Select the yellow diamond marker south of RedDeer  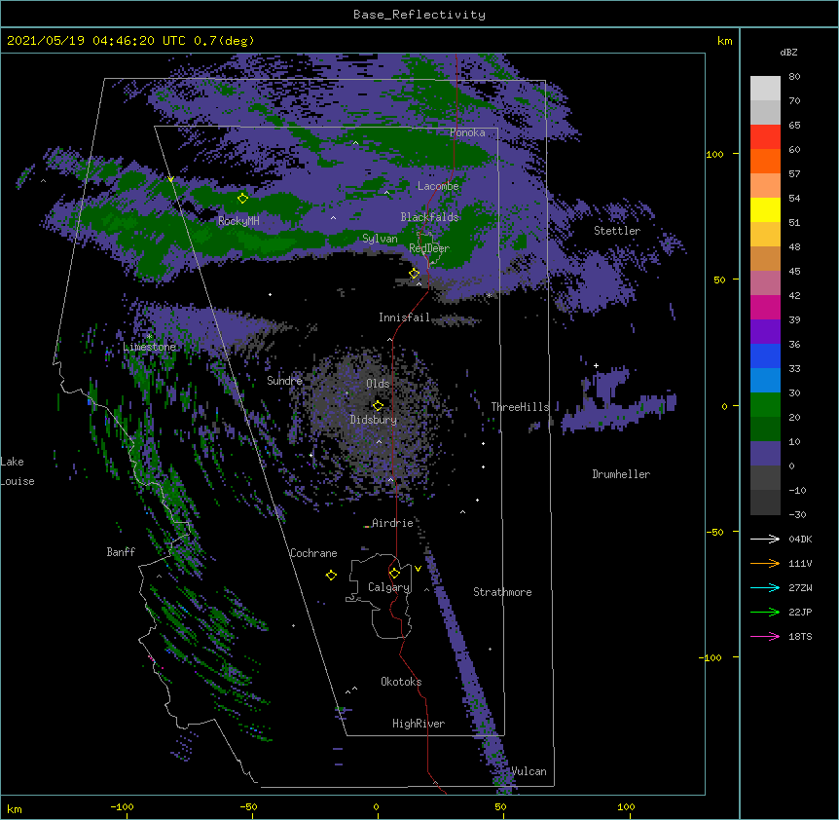point(415,274)
